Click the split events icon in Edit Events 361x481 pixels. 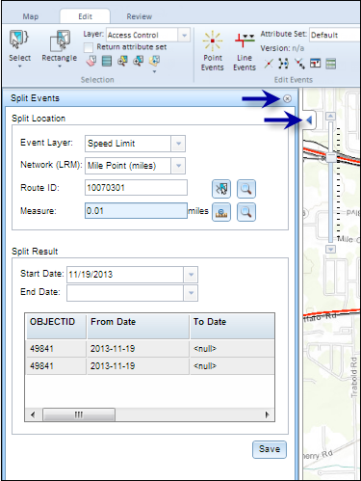[269, 64]
